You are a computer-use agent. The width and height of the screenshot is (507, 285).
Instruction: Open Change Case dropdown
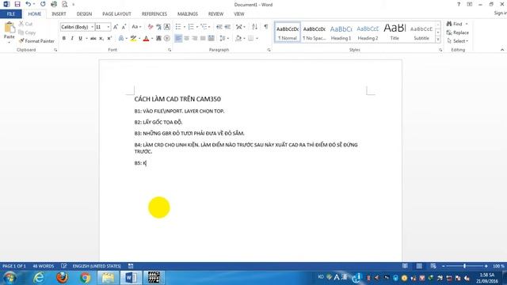(x=136, y=27)
